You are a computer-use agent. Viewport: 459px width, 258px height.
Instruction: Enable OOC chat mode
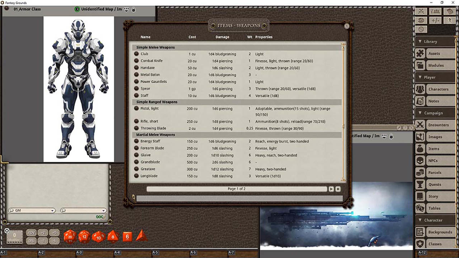tap(100, 217)
